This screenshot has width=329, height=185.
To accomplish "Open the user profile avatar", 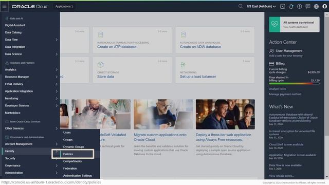I will [x=324, y=7].
